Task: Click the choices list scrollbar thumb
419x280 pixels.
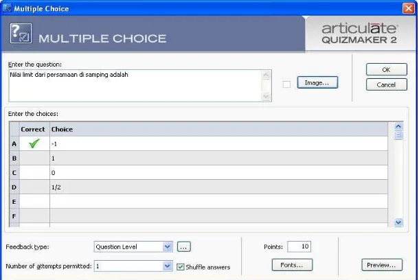Action: [398, 136]
